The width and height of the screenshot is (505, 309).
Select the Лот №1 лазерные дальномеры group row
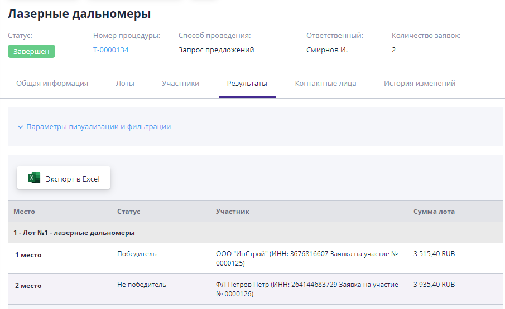coord(74,233)
